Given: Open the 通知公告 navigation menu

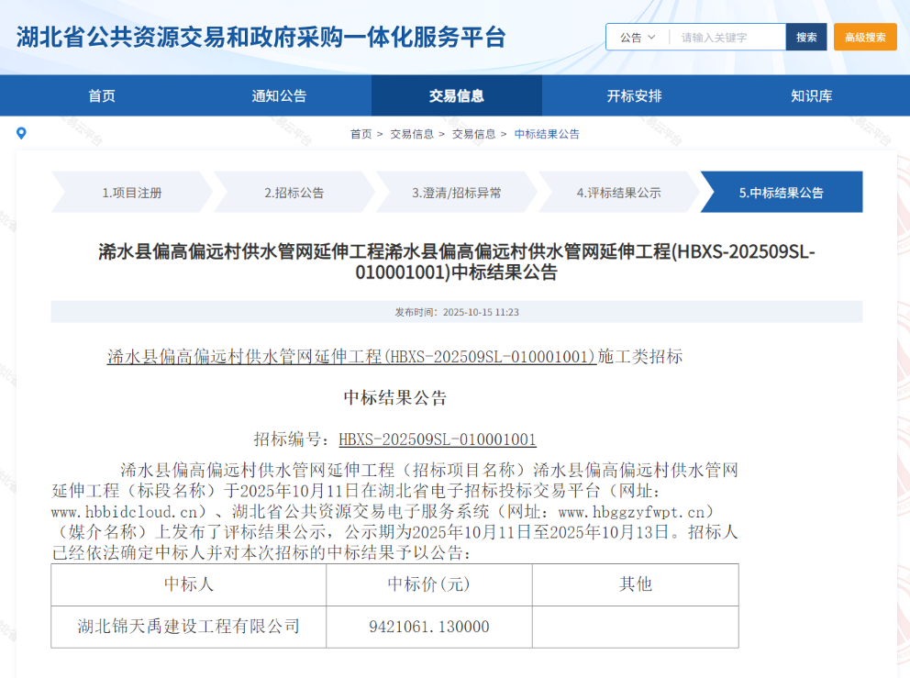Looking at the screenshot, I should pos(279,94).
